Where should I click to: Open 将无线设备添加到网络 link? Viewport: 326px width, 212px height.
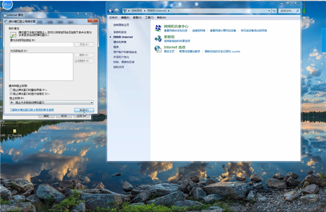coord(254,30)
